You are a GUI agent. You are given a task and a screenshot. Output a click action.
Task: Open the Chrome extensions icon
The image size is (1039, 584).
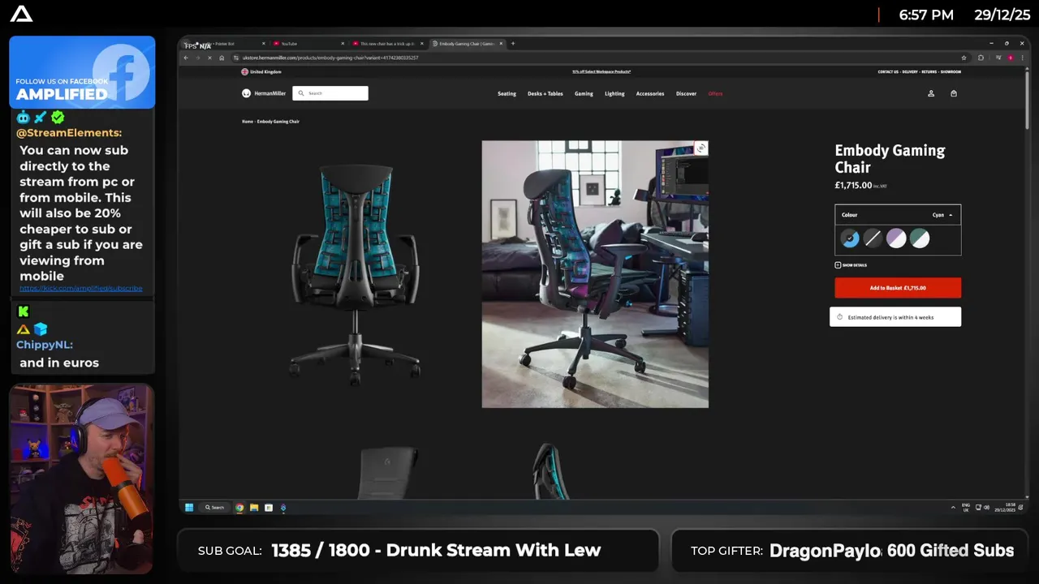(981, 58)
